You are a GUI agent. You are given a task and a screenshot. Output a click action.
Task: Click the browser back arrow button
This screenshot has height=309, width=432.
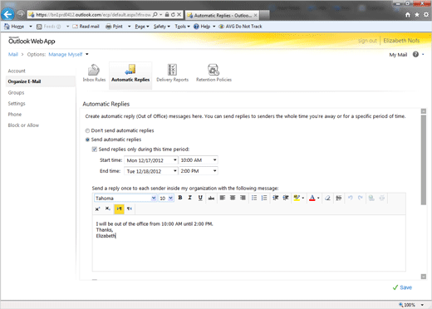pyautogui.click(x=7, y=14)
